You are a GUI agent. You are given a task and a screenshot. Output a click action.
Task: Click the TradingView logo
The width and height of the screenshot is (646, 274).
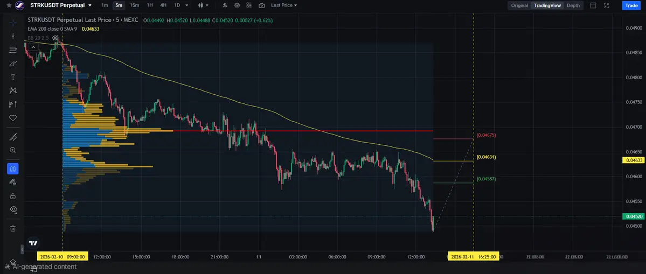33,243
